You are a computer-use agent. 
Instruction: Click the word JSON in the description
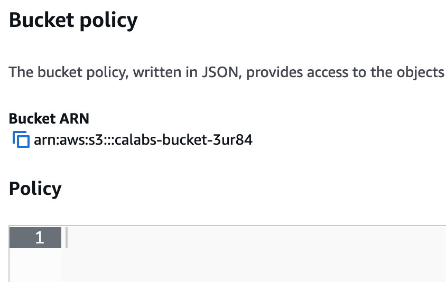(x=220, y=72)
